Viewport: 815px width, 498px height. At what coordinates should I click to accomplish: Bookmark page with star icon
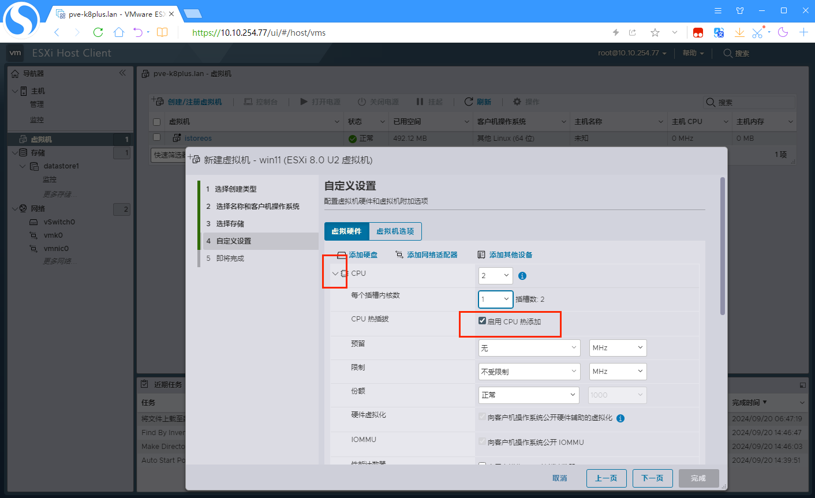(x=655, y=32)
